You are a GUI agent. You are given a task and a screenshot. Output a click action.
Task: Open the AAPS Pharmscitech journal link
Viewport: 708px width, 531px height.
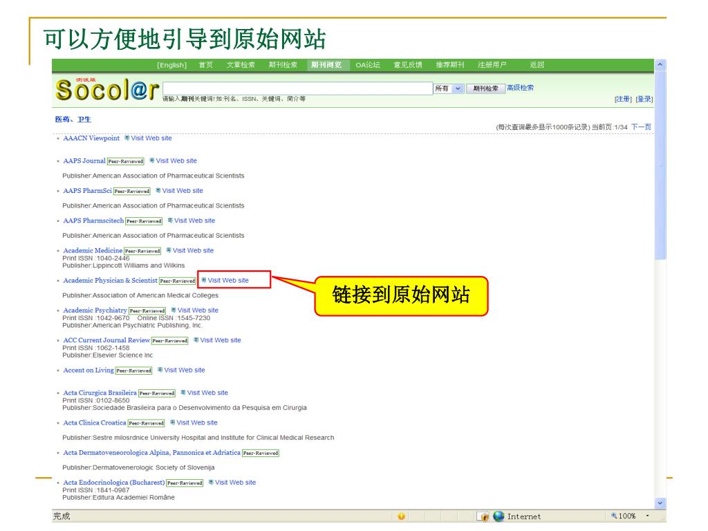tap(93, 221)
